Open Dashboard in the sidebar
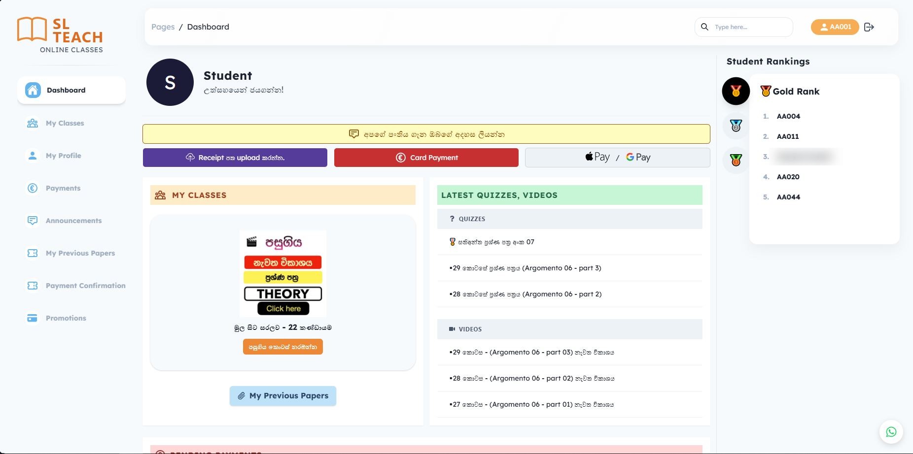This screenshot has height=454, width=913. (x=71, y=90)
